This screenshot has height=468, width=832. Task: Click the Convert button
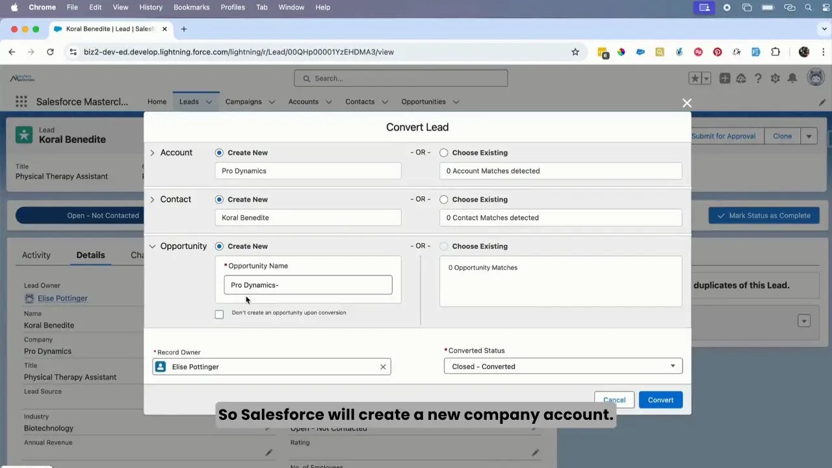pos(660,400)
